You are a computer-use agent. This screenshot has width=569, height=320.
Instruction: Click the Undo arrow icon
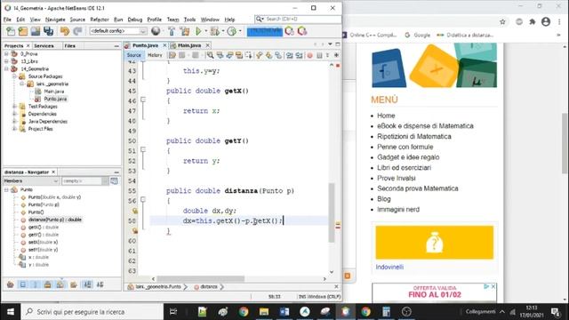click(x=65, y=31)
